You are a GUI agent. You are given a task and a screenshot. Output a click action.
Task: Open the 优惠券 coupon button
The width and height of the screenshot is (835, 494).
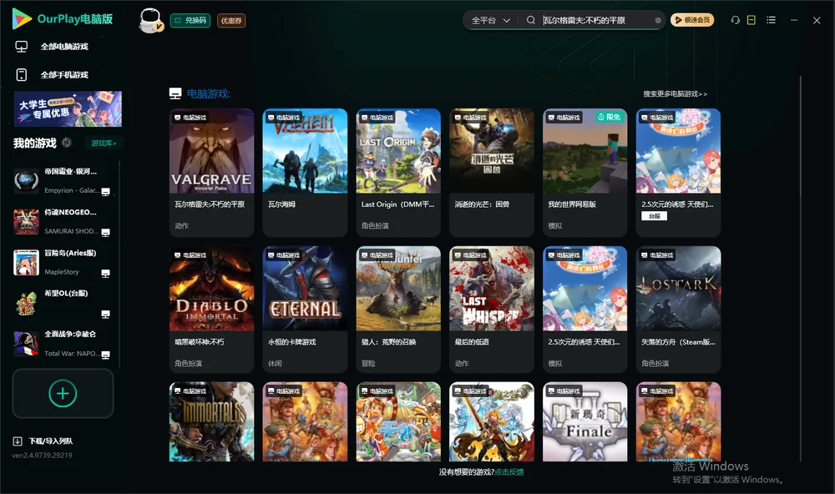tap(231, 21)
